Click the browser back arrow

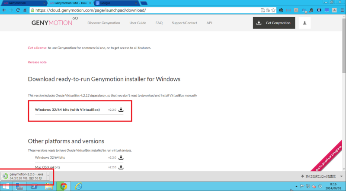[x=4, y=10]
